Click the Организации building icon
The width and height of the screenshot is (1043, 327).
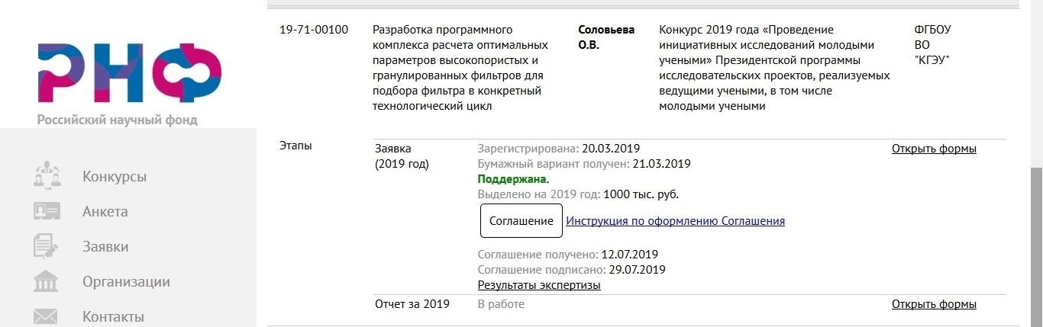point(47,281)
